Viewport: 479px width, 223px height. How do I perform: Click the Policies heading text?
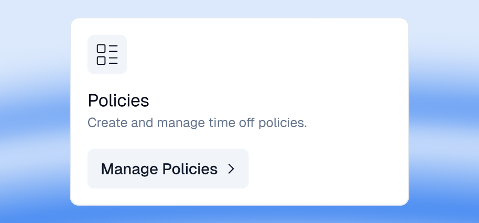pos(118,100)
